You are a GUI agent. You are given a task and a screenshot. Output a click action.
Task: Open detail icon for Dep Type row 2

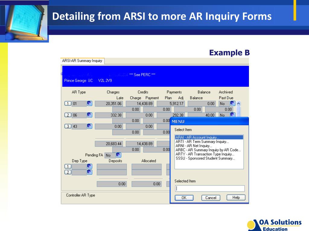[x=90, y=172]
